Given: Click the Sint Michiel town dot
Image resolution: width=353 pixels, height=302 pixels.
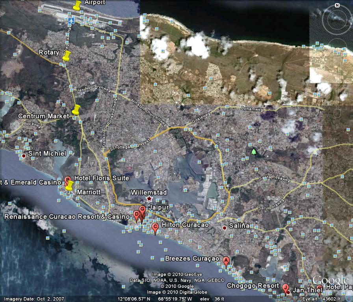Looking at the screenshot, I should pos(24,156).
